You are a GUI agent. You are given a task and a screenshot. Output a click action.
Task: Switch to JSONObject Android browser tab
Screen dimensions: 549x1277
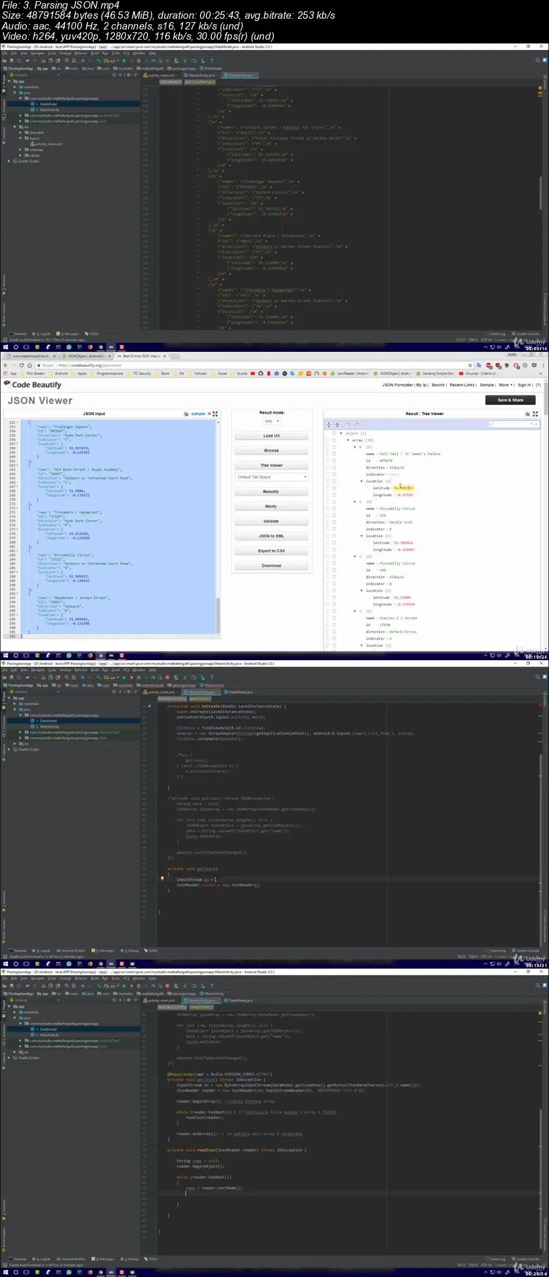(86, 356)
